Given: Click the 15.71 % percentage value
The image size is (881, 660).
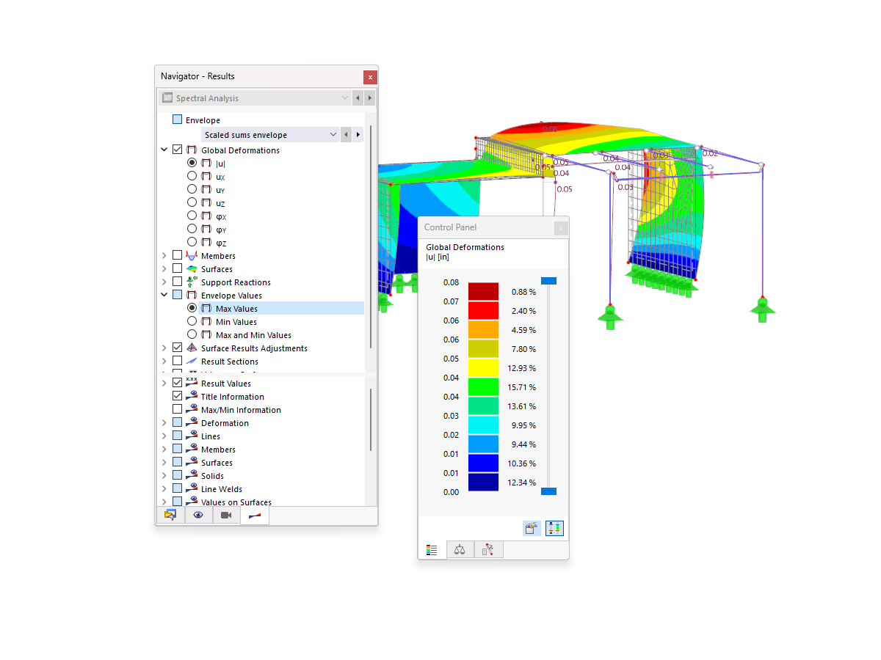Looking at the screenshot, I should tap(523, 387).
